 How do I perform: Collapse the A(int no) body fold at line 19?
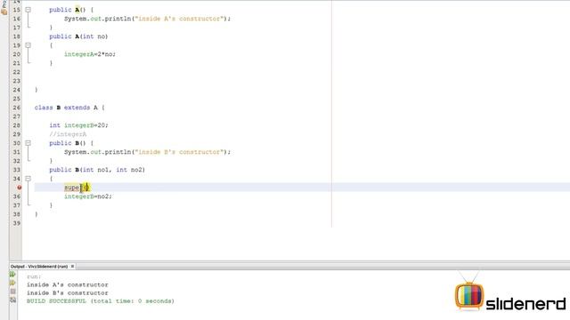[x=28, y=45]
